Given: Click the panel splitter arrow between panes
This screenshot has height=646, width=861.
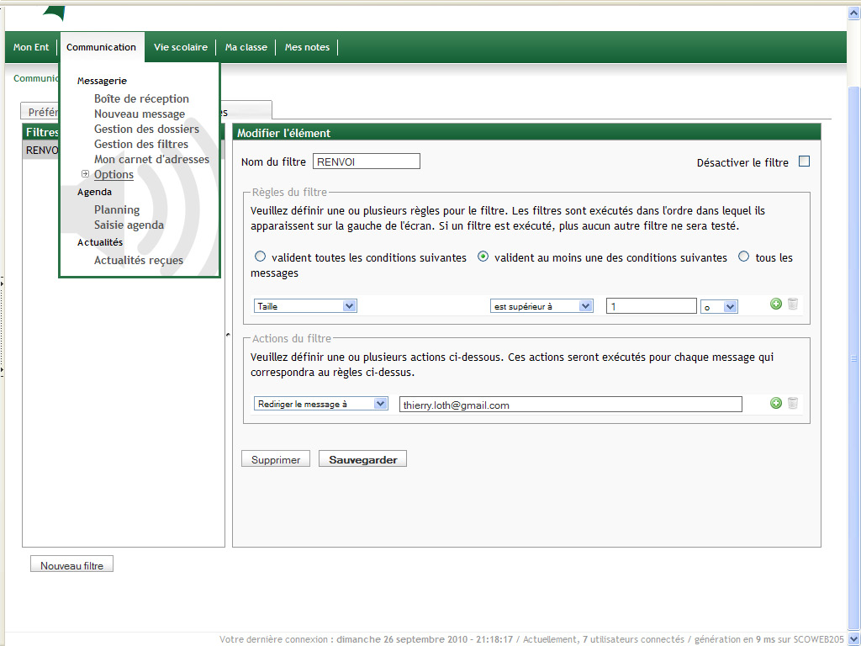Looking at the screenshot, I should [228, 335].
